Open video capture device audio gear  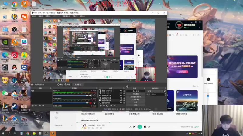coord(94,103)
